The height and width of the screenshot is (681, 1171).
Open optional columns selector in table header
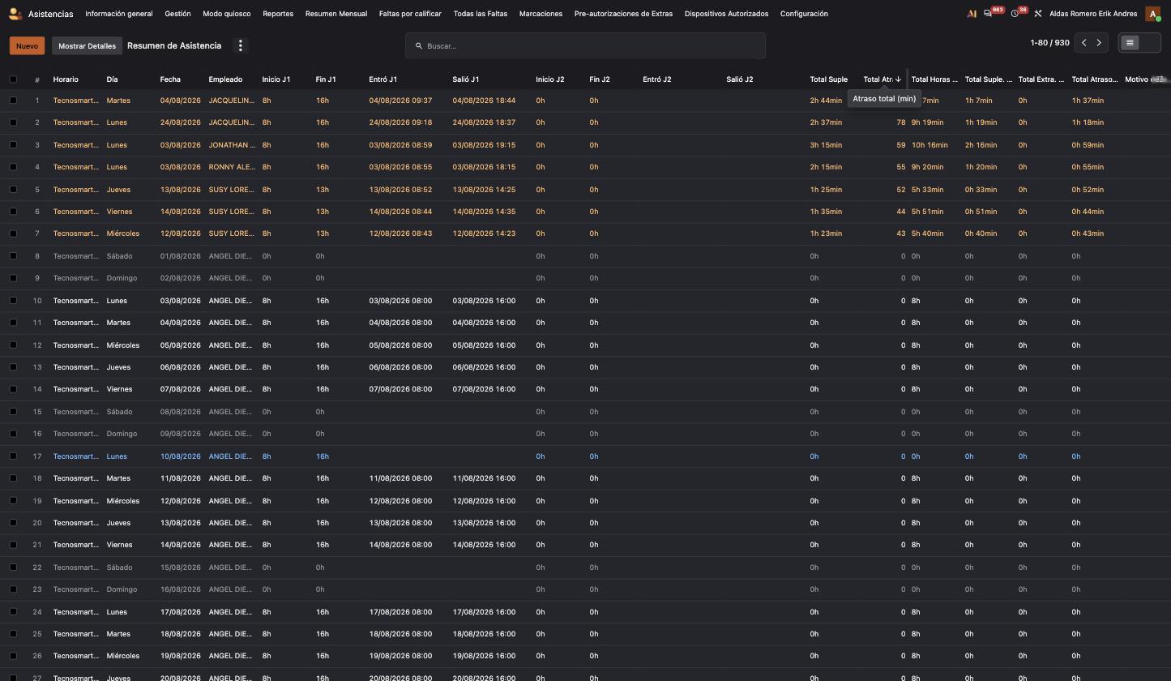point(1160,79)
